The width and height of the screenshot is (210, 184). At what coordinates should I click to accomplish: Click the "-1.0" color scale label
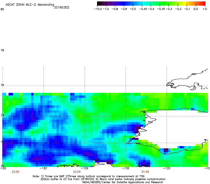click(x=106, y=9)
